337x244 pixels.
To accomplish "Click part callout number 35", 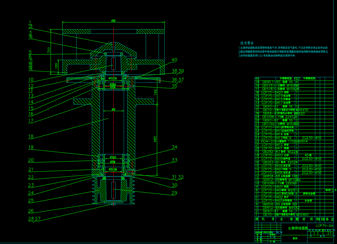I will tap(174, 86).
